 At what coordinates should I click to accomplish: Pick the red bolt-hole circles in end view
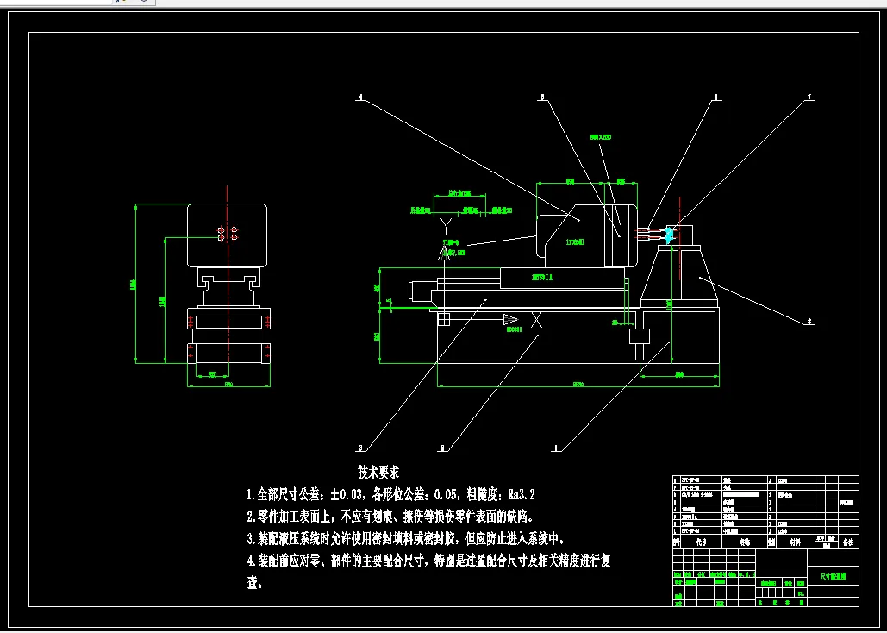coord(228,233)
